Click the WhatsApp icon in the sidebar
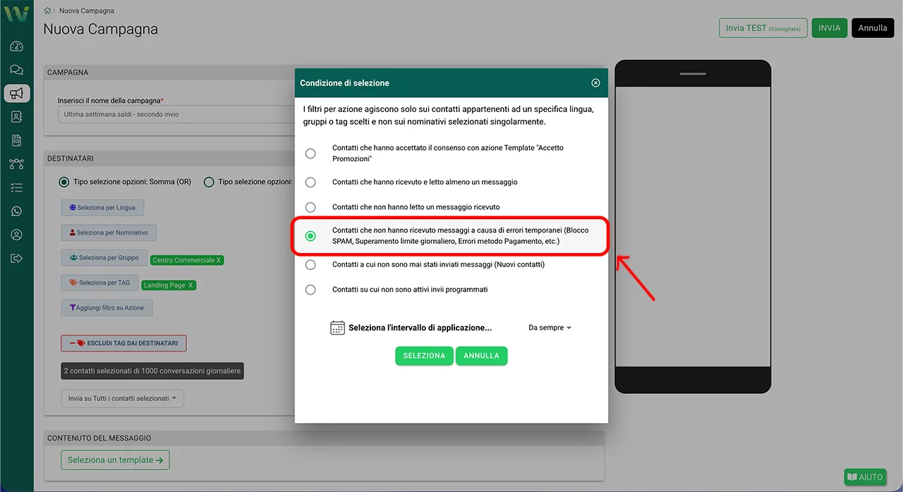This screenshot has height=492, width=903. click(x=17, y=211)
